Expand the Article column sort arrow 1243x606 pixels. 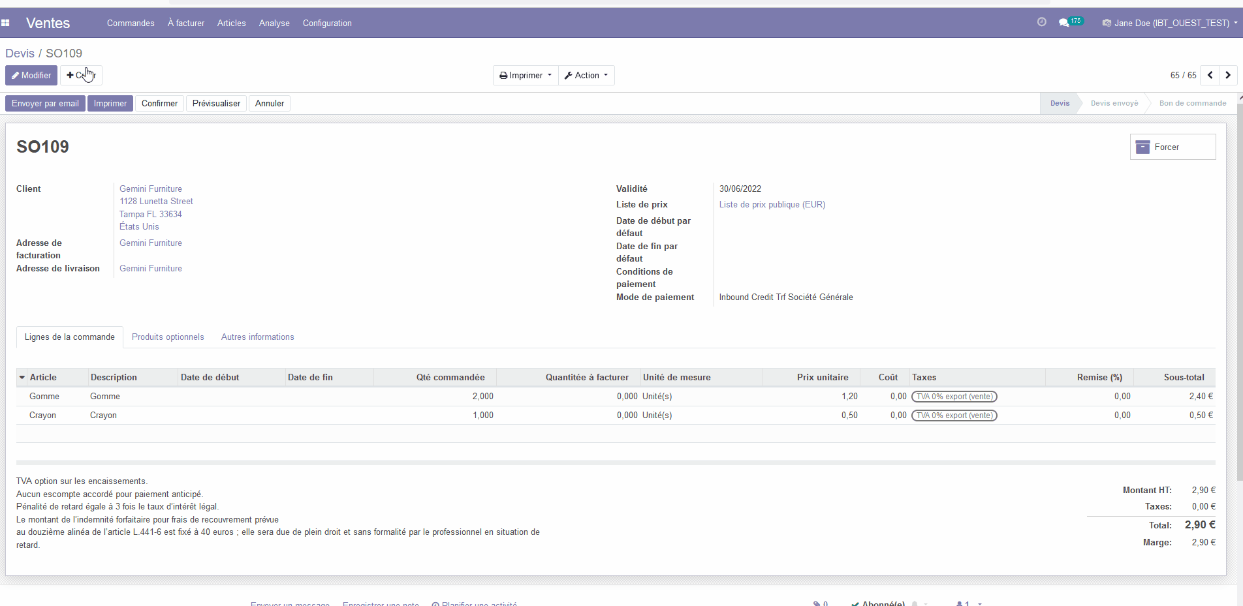pyautogui.click(x=22, y=377)
